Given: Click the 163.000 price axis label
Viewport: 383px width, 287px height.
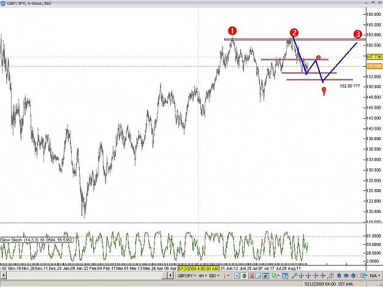Looking at the screenshot, I should [x=374, y=35].
